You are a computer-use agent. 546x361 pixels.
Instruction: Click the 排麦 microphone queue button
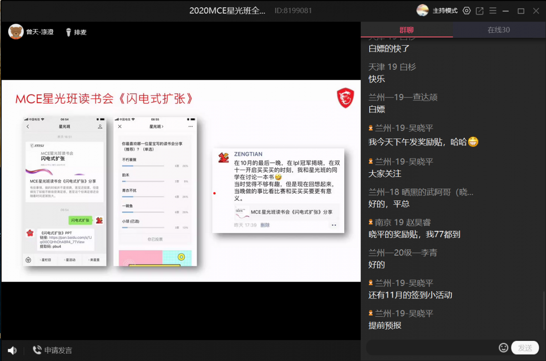tap(76, 32)
